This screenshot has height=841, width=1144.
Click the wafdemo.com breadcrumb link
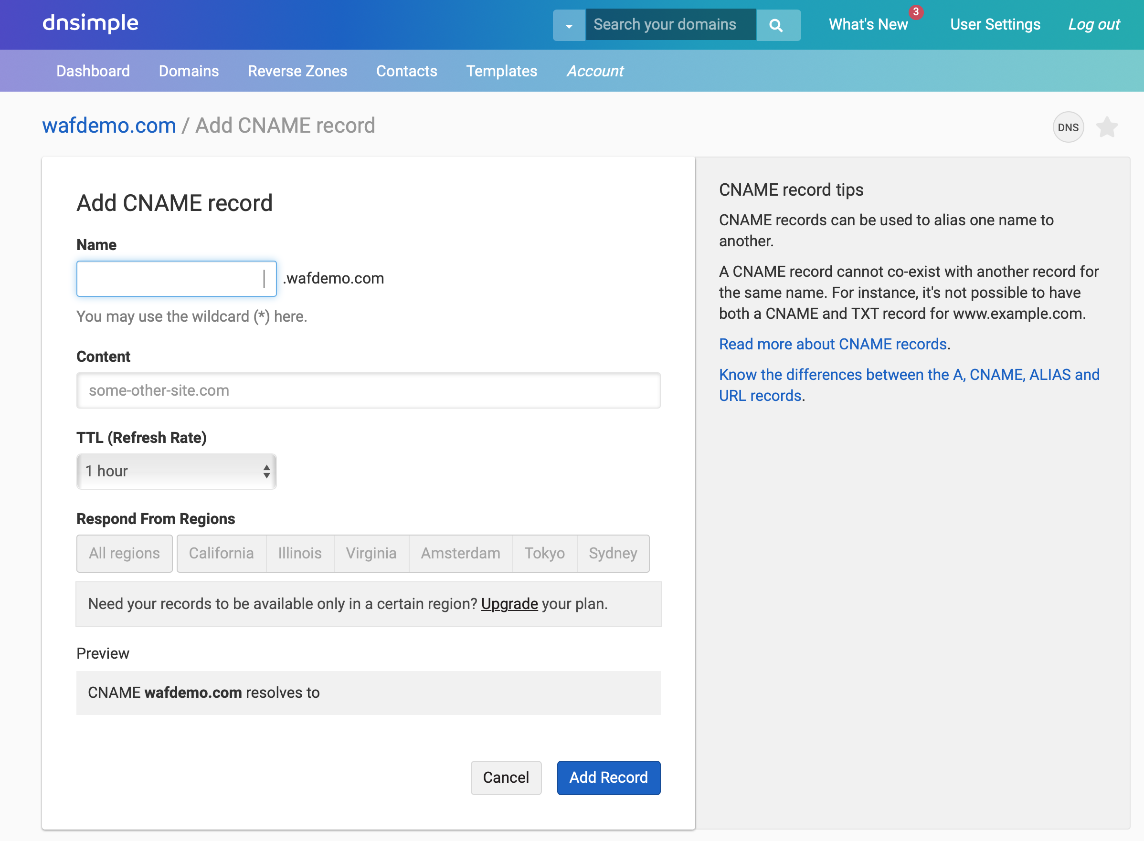click(x=109, y=126)
